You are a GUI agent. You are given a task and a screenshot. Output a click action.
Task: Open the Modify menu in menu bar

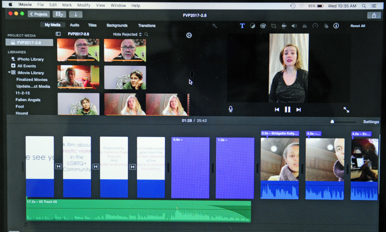83,5
